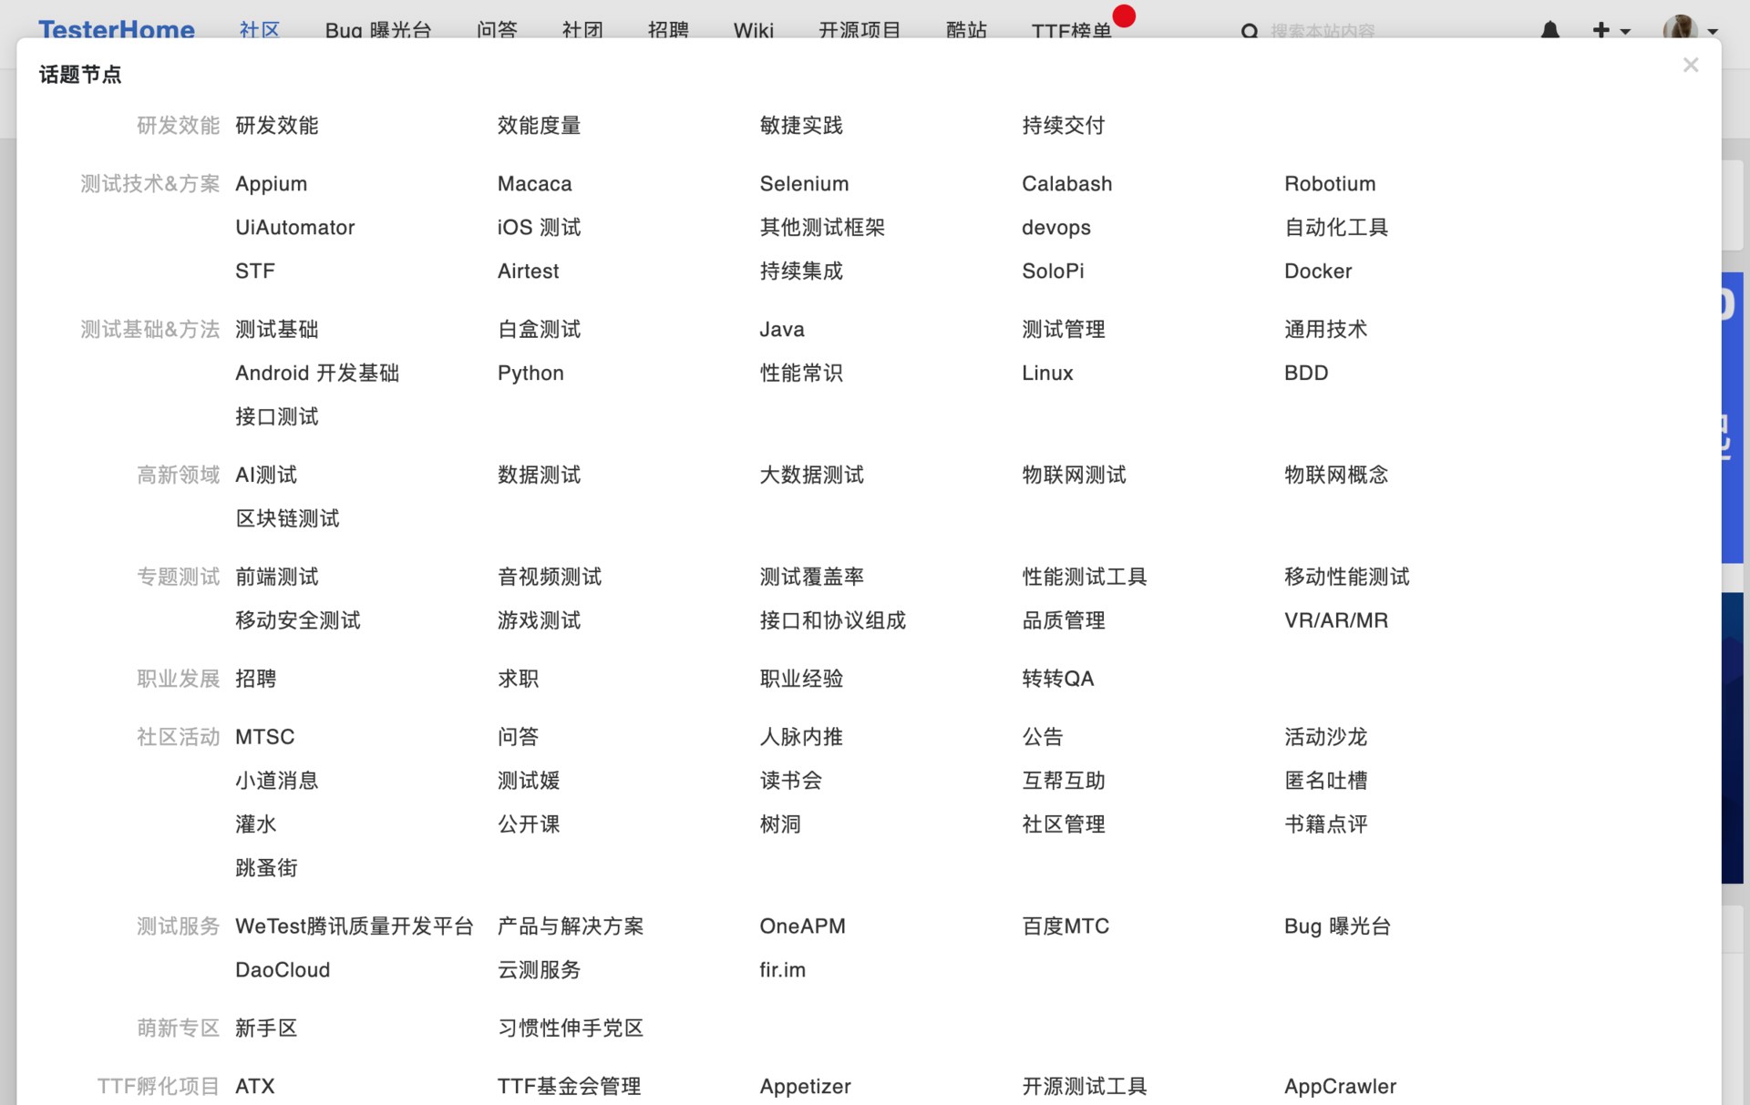Open the notifications bell icon
Viewport: 1750px width, 1105px height.
pos(1549,30)
